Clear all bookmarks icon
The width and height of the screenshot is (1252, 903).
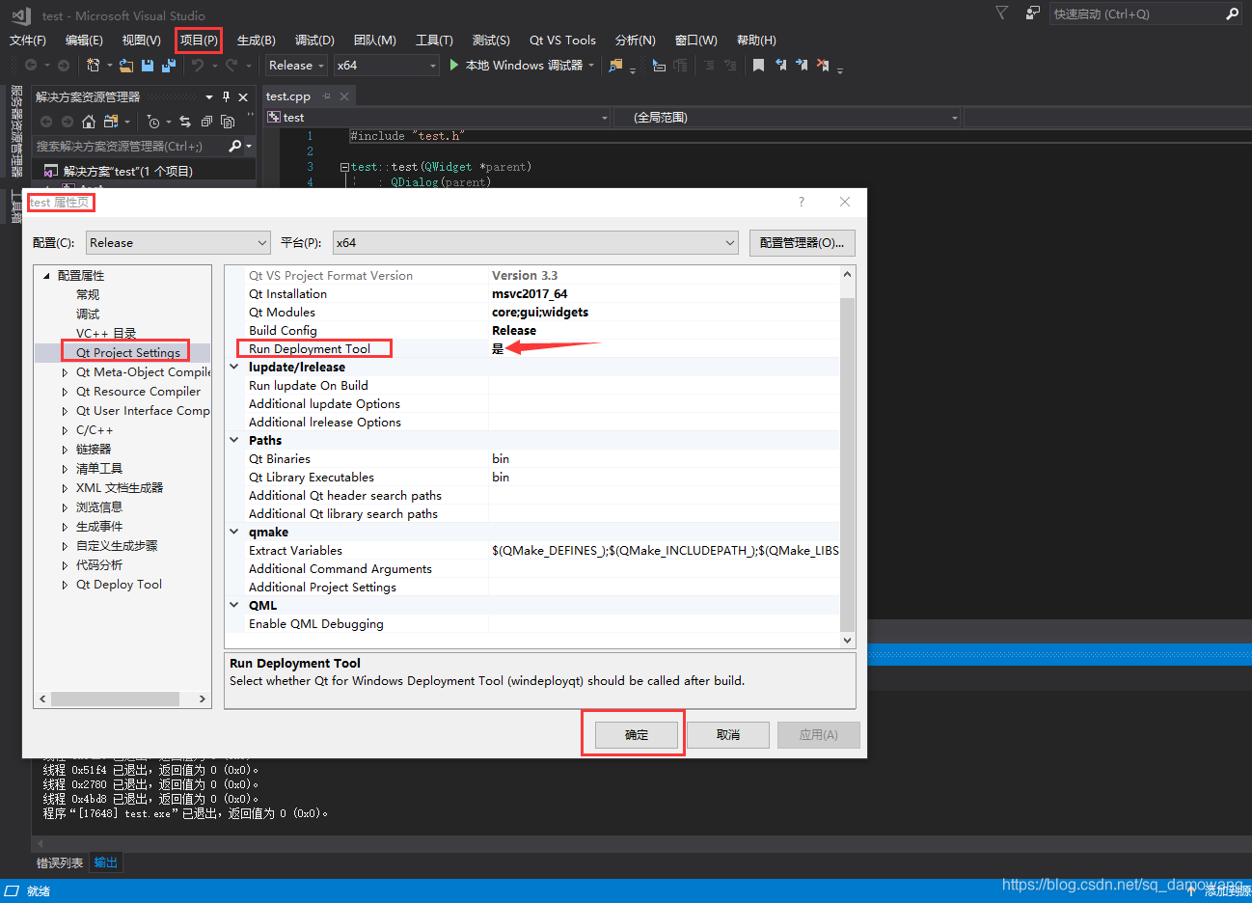tap(823, 65)
